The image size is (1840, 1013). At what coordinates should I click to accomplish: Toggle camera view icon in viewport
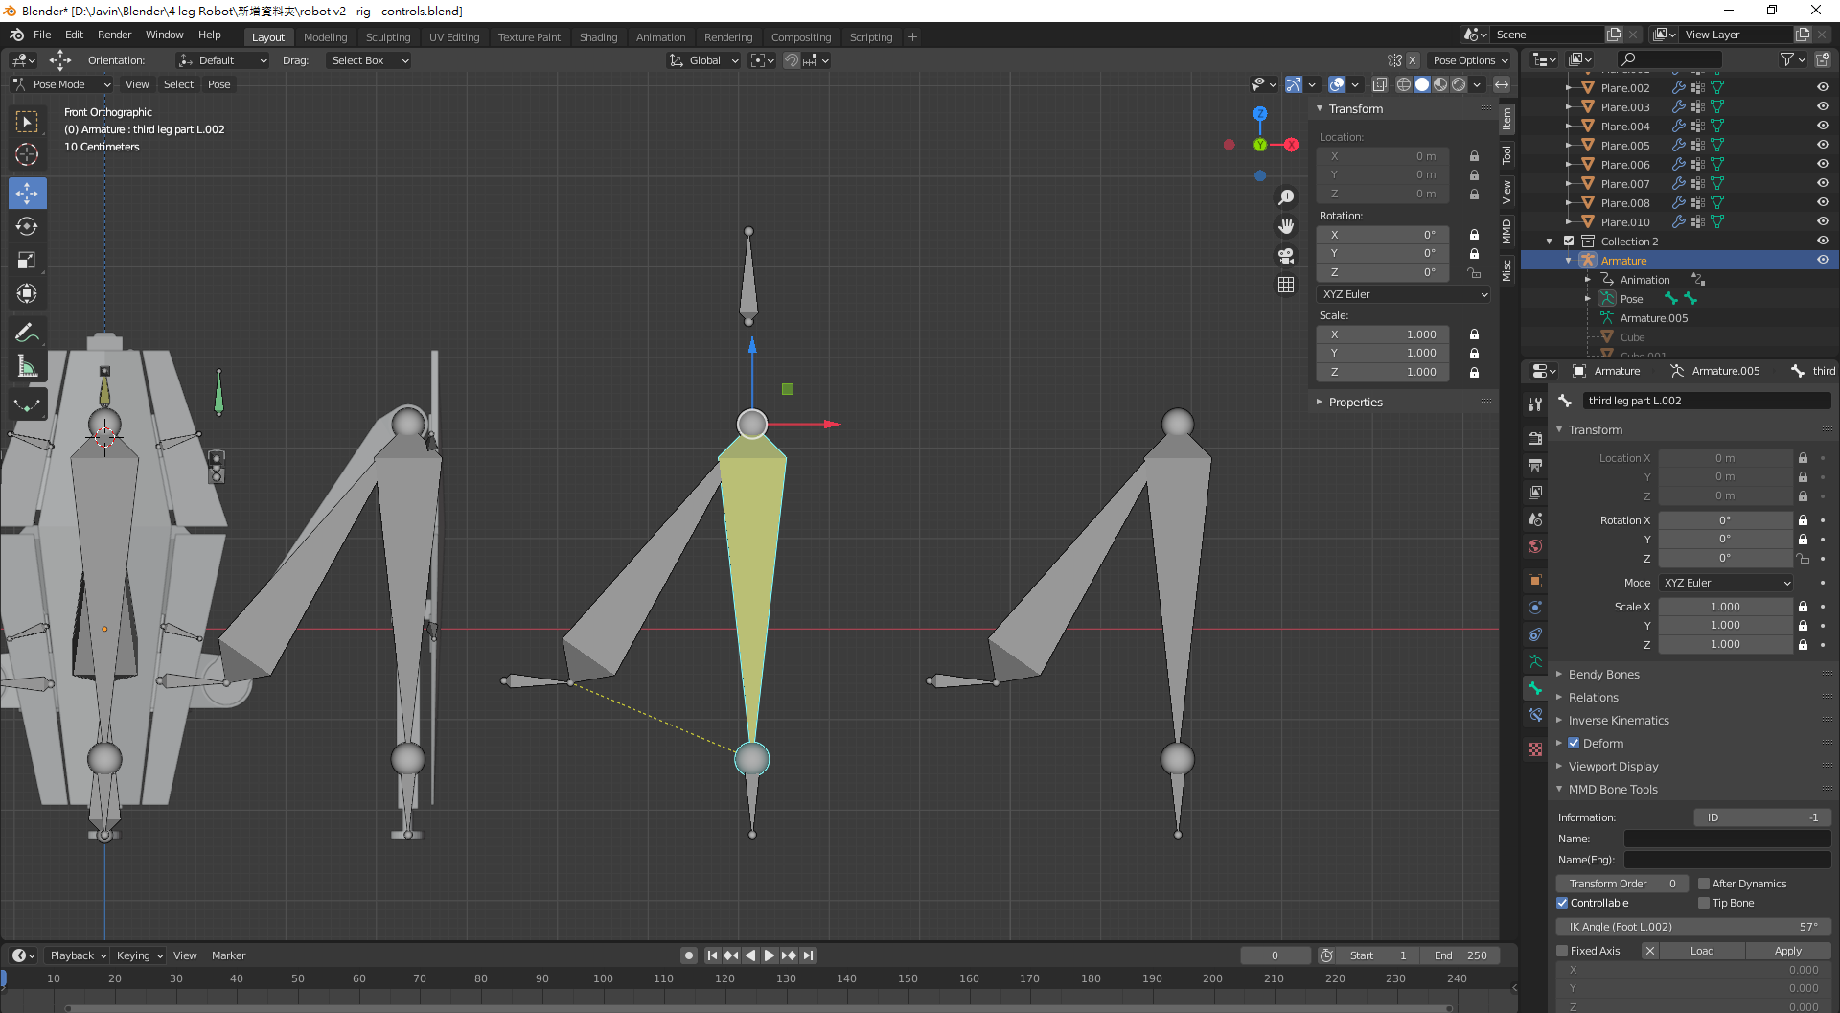1286,256
